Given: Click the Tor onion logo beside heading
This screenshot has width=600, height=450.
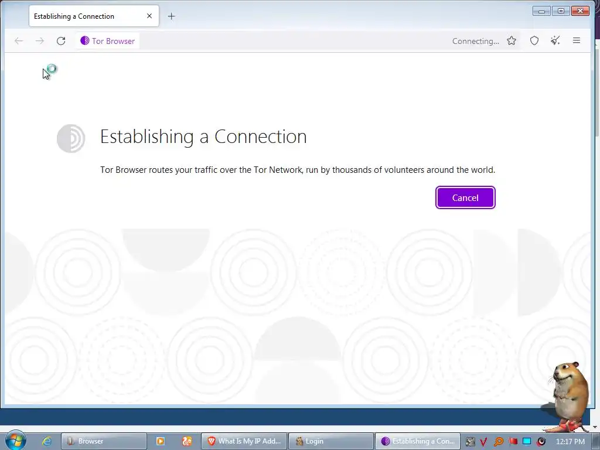Looking at the screenshot, I should coord(71,138).
